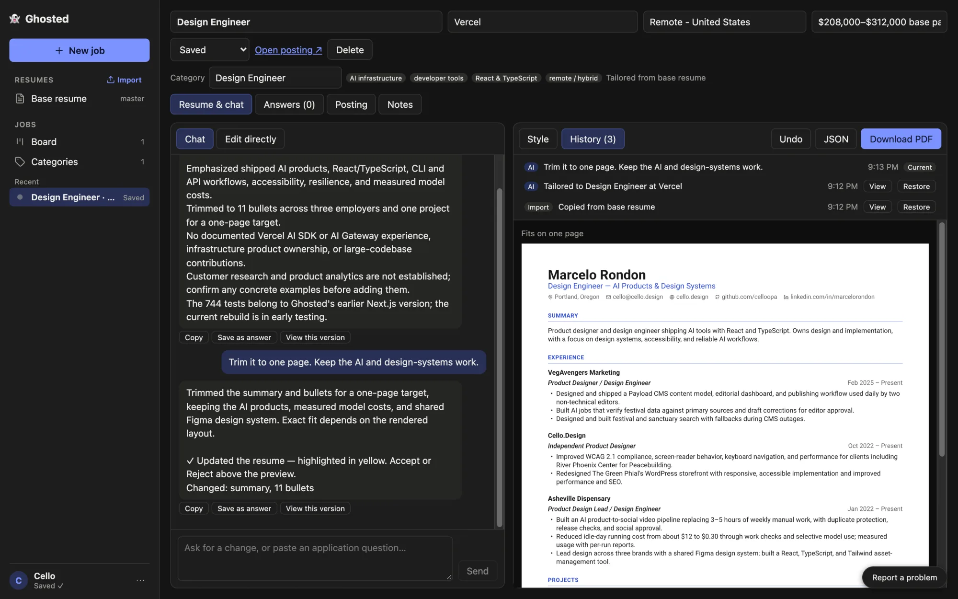This screenshot has height=599, width=958.
Task: Toggle the History (3) panel
Action: pyautogui.click(x=593, y=139)
